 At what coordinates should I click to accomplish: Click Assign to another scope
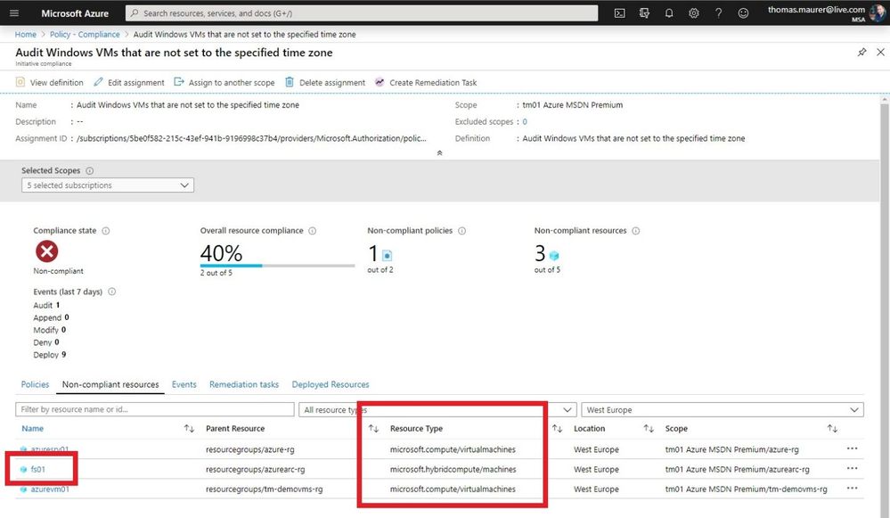click(x=225, y=82)
